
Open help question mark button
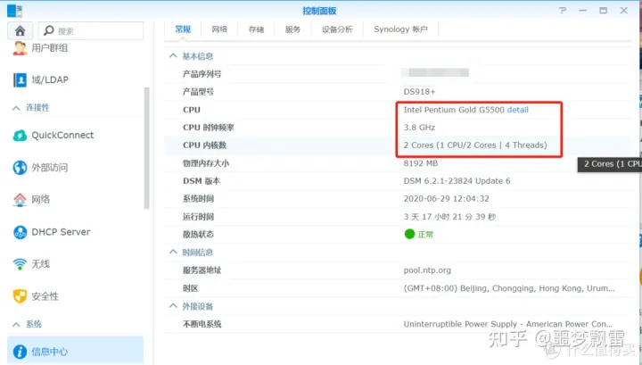(x=563, y=10)
